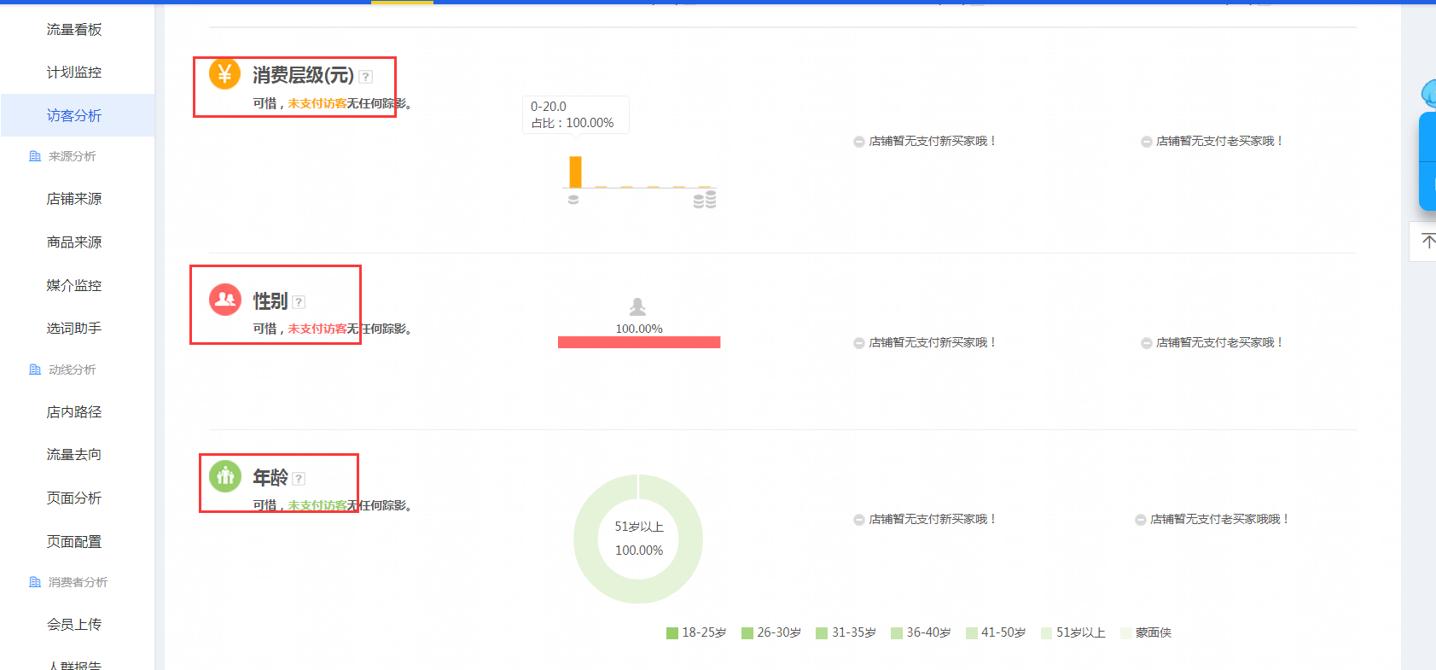Collapse the 动线分析 sidebar section
This screenshot has height=670, width=1436.
(x=72, y=370)
